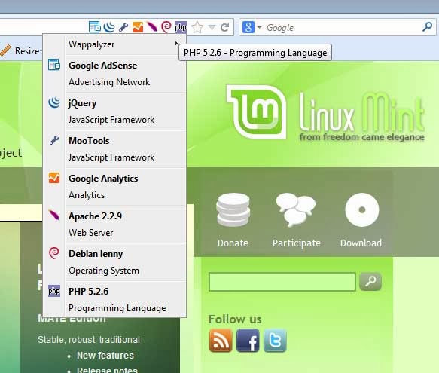Select PHP 5.2.6 menu entry
Screen dimensions: 439x373
pos(114,299)
